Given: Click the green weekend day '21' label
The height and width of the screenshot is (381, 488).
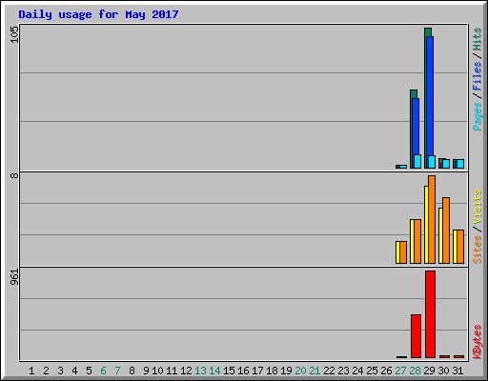Looking at the screenshot, I should pyautogui.click(x=315, y=371).
